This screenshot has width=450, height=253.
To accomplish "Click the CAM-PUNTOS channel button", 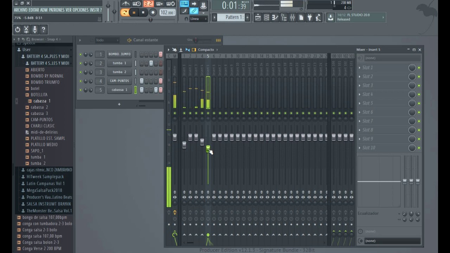I will coord(120,81).
